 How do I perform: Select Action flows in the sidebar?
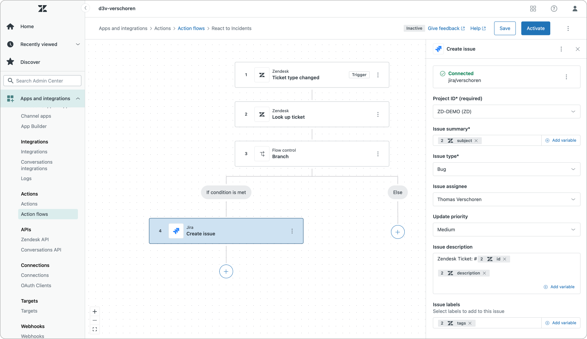[x=48, y=214]
